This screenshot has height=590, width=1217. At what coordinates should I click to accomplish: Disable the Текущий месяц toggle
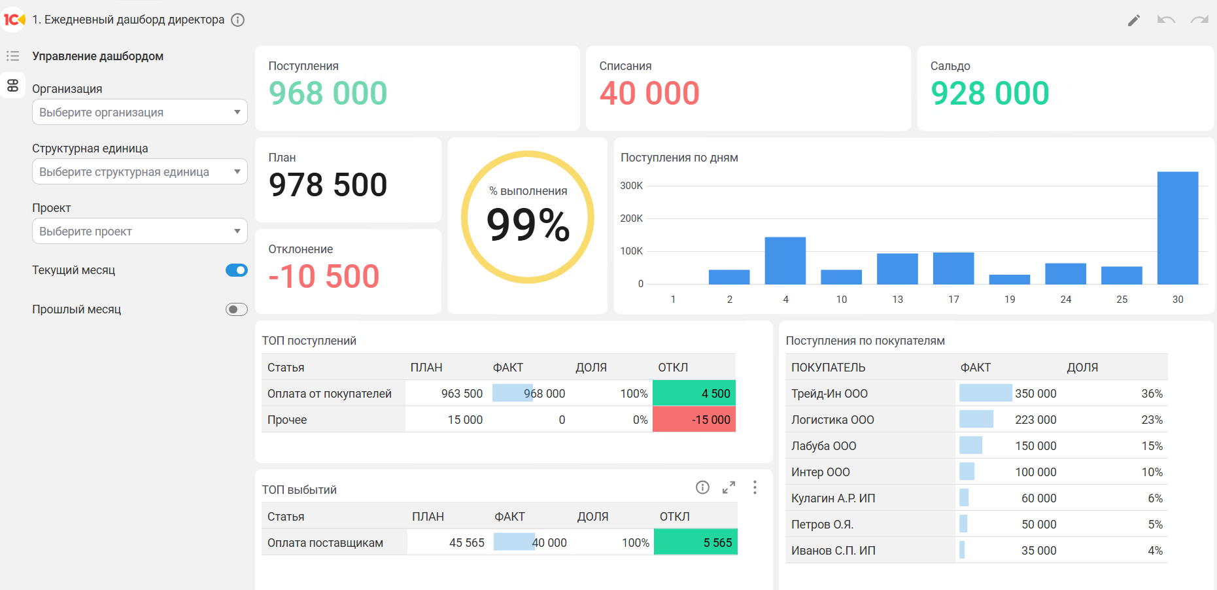236,270
